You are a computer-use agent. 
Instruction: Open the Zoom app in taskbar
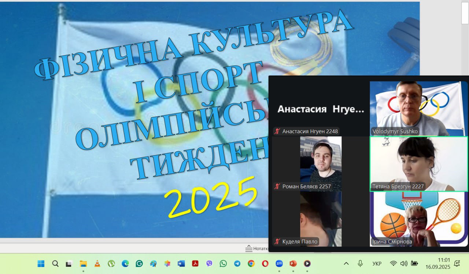(279, 263)
